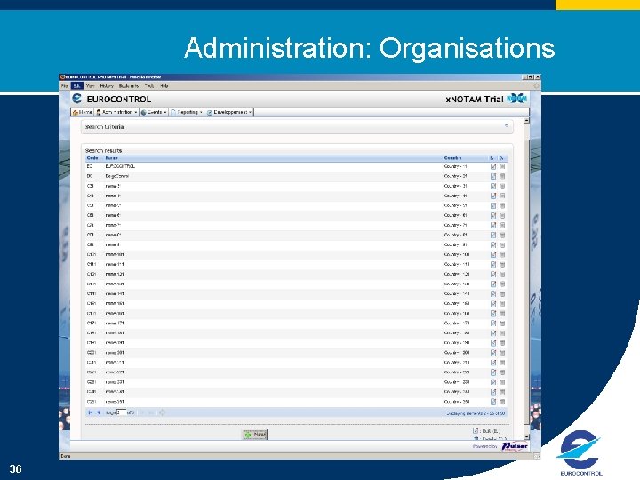
Task: Refresh the results grid in pager
Action: click(162, 412)
